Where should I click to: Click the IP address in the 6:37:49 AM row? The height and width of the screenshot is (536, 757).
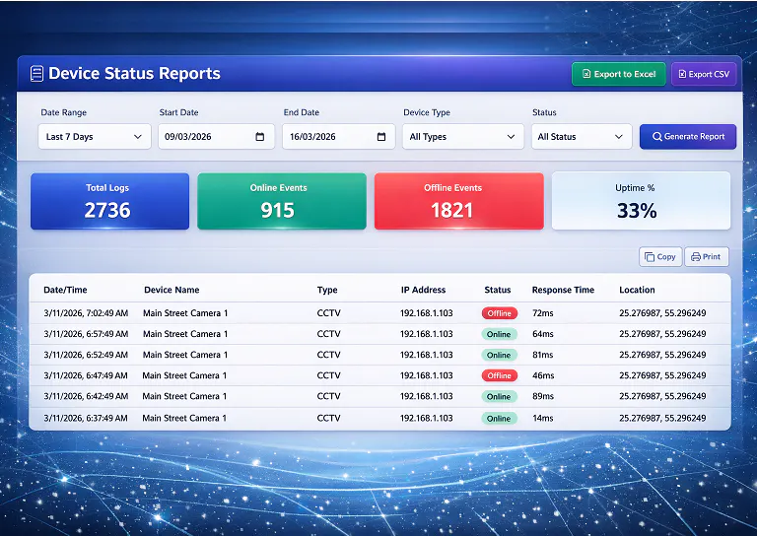[x=427, y=419]
